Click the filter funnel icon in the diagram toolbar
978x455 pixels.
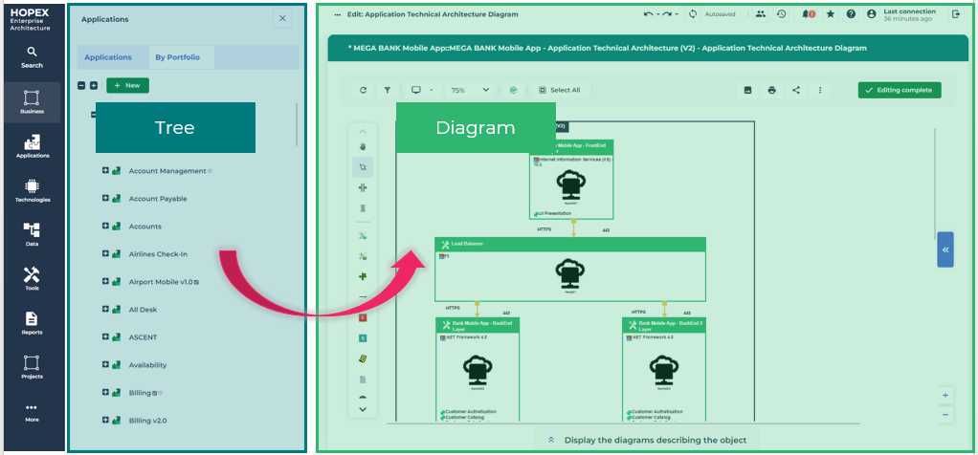(388, 90)
